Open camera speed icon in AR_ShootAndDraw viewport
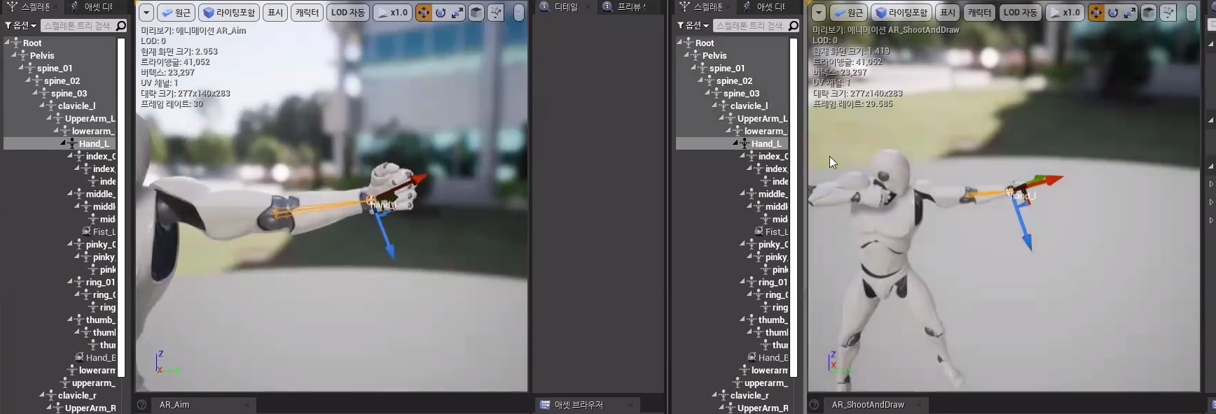 point(1168,13)
